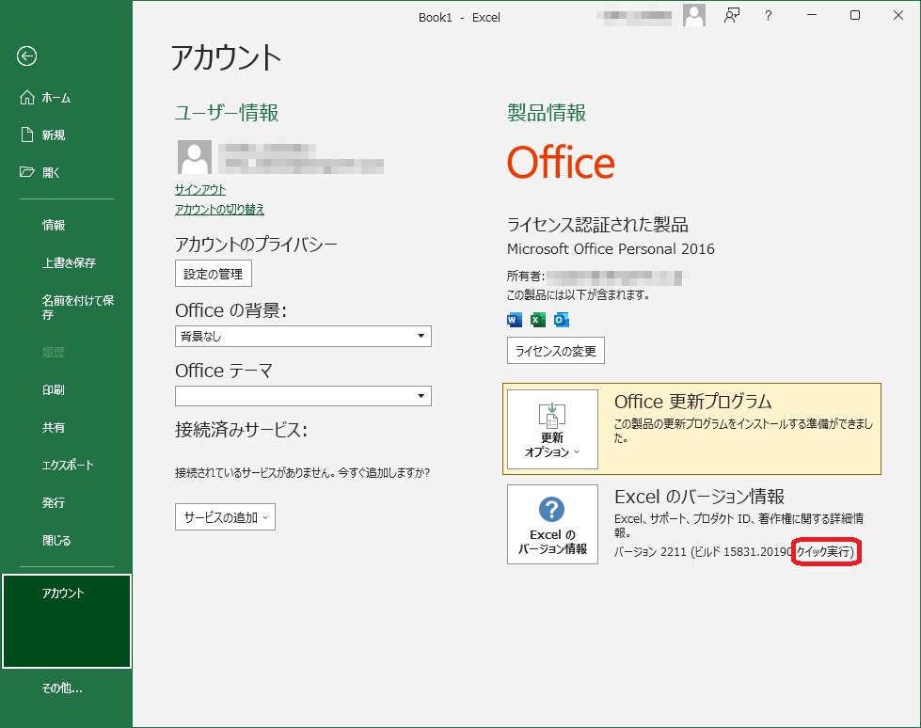Open the feedback icon in title bar
Screen dimensions: 921x728
pos(731,16)
